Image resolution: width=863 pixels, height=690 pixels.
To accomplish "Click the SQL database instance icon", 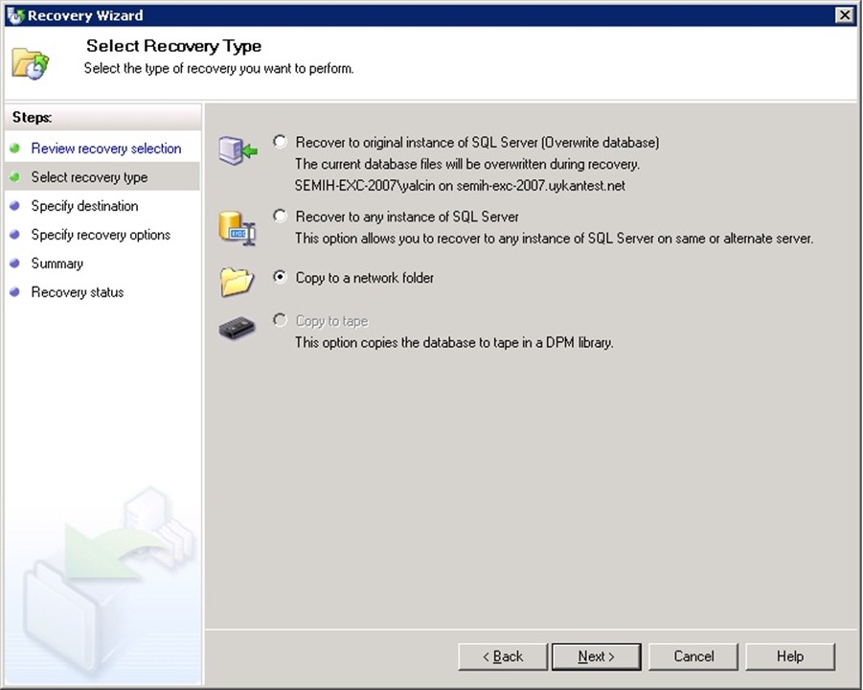I will (237, 226).
